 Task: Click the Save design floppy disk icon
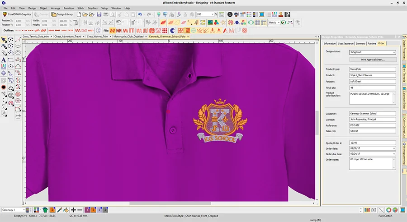click(99, 14)
